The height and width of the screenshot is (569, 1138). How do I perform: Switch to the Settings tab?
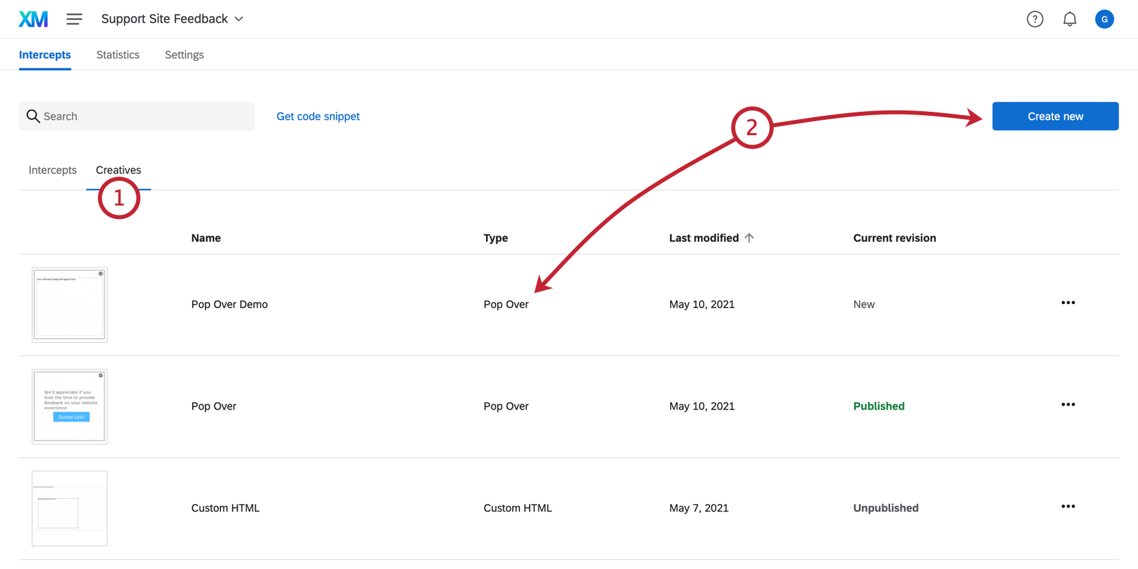click(184, 55)
